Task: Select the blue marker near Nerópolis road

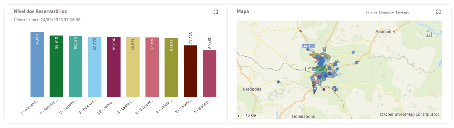Action: (278, 82)
